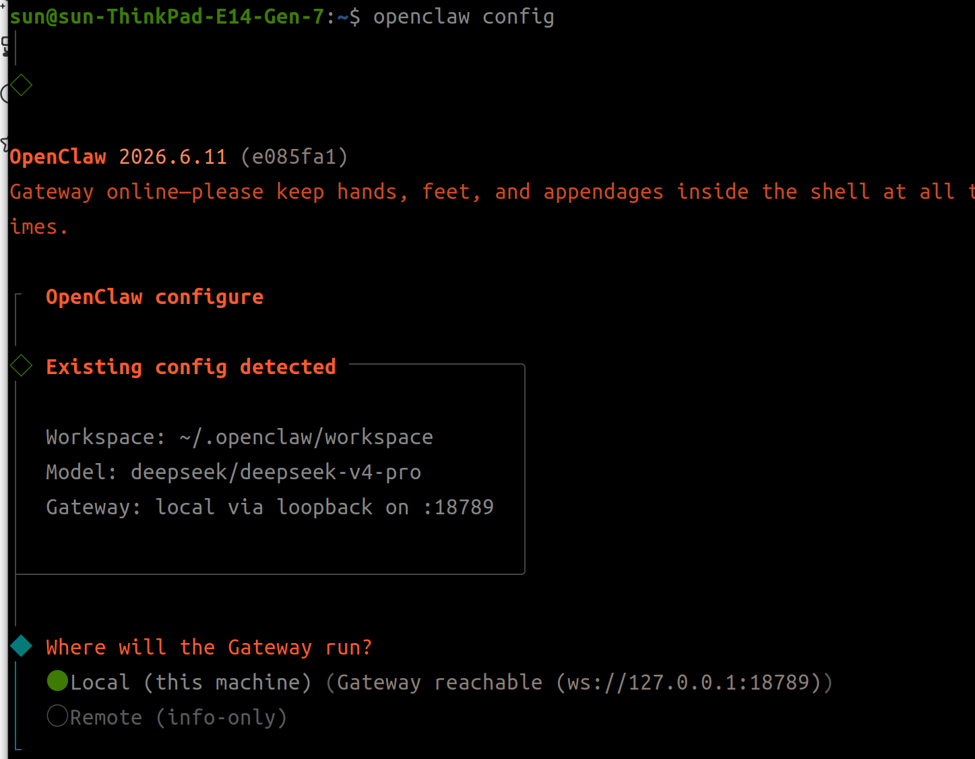
Task: Click the teal diamond beside the Gateway run question
Action: pyautogui.click(x=22, y=646)
